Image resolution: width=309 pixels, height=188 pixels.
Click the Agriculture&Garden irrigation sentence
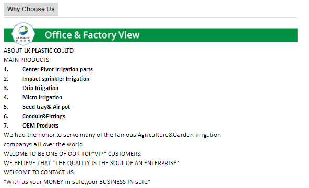[x=112, y=135]
